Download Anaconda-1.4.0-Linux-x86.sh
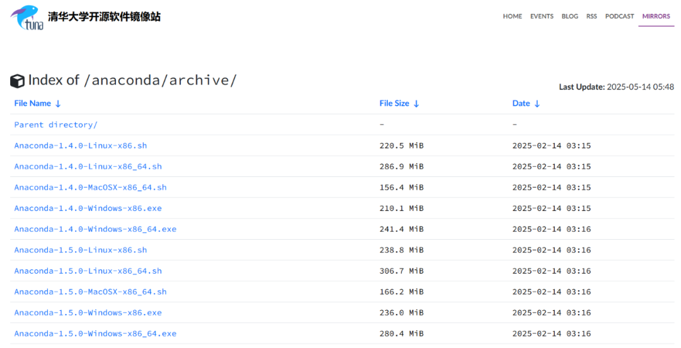This screenshot has width=681, height=348. (80, 145)
